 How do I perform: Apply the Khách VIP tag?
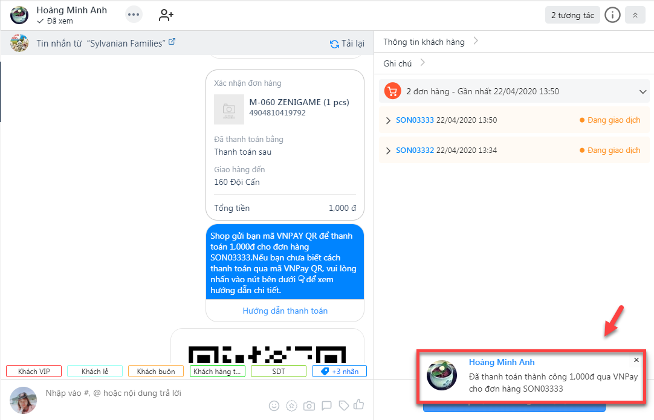(34, 371)
